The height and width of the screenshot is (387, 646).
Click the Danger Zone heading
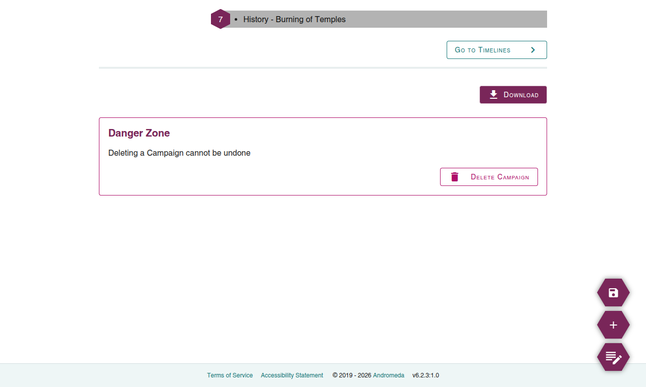click(139, 133)
